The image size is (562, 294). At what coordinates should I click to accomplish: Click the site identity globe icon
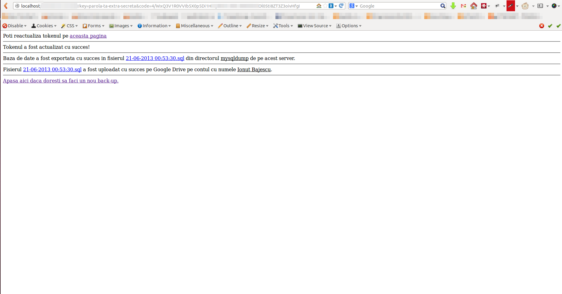tap(17, 6)
